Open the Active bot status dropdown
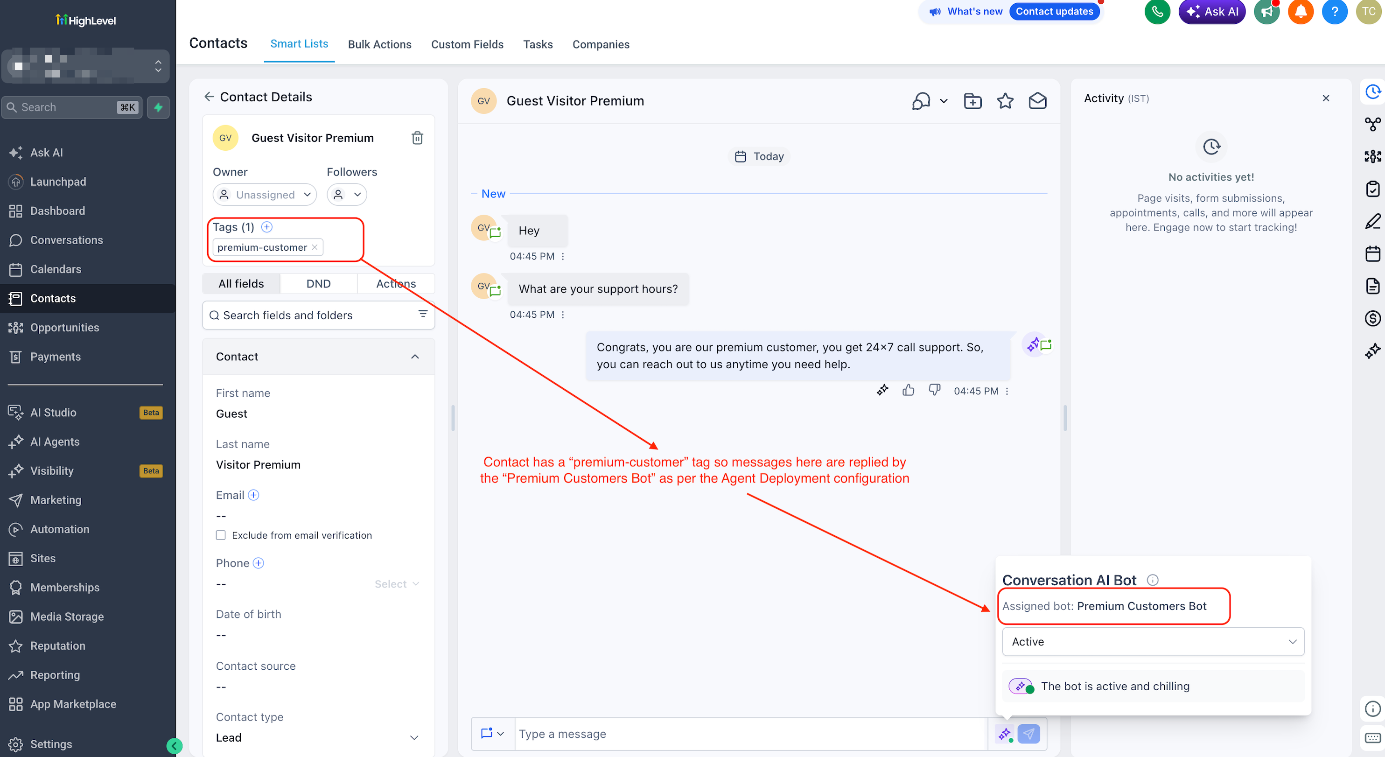 click(1153, 641)
